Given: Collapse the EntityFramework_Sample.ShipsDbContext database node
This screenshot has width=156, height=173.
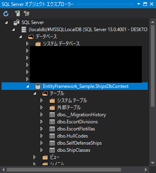Looking at the screenshot, I should [28, 87].
